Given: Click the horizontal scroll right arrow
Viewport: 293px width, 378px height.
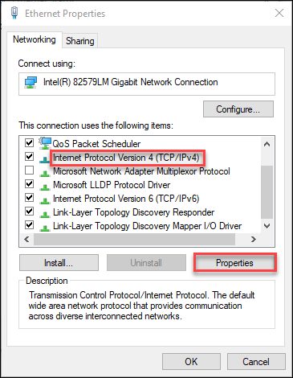Looking at the screenshot, I should click(254, 239).
